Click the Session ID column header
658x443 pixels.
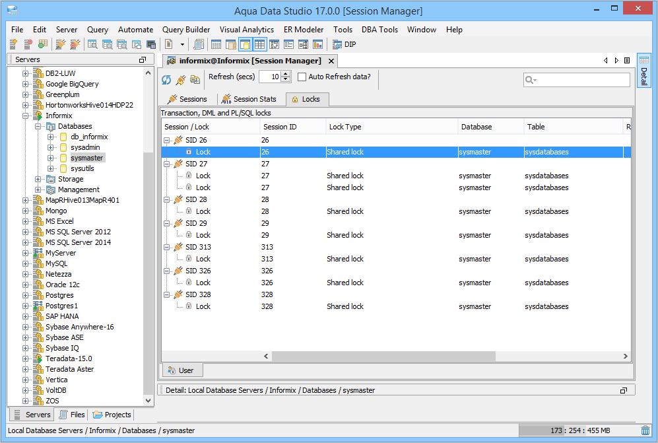[x=293, y=127]
